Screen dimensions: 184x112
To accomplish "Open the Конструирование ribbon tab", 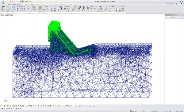I will [72, 4].
